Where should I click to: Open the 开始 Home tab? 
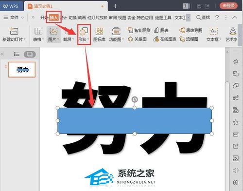44,18
